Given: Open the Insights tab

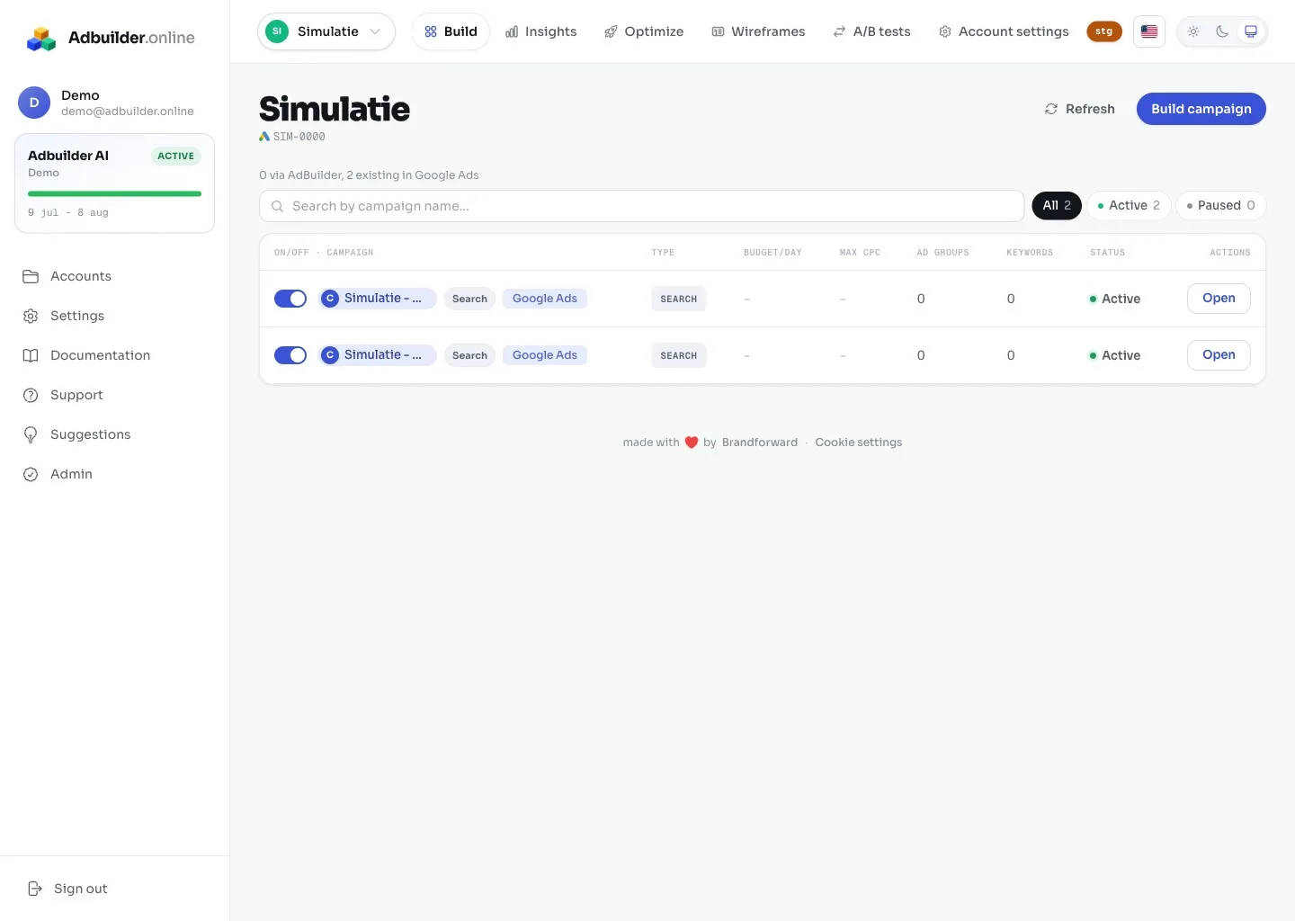Looking at the screenshot, I should (540, 31).
